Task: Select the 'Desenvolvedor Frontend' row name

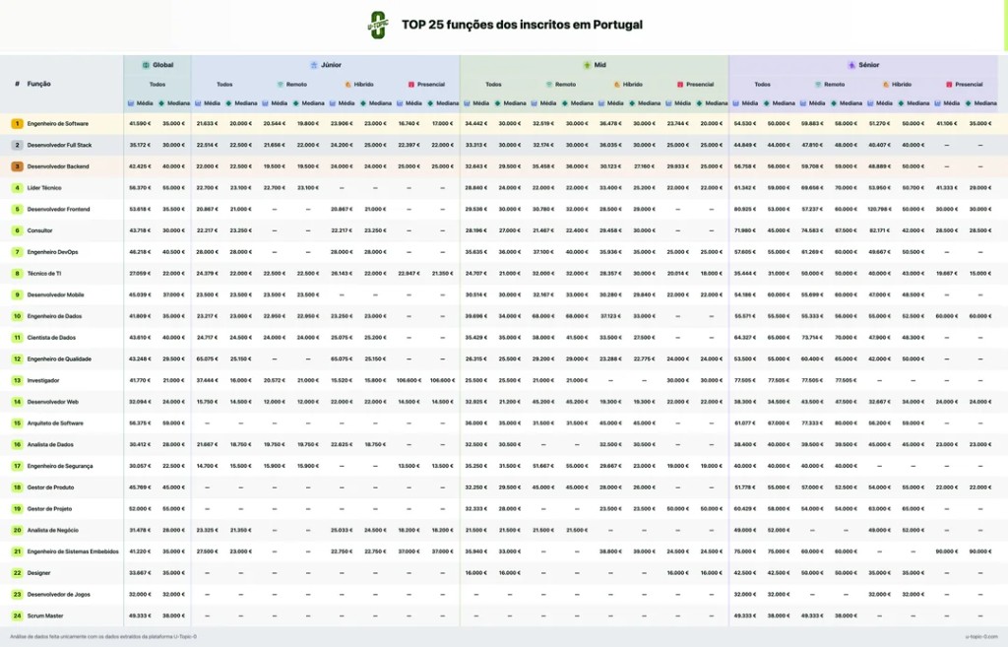Action: (58, 210)
